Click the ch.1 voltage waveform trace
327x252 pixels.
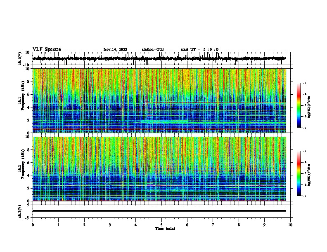point(159,58)
